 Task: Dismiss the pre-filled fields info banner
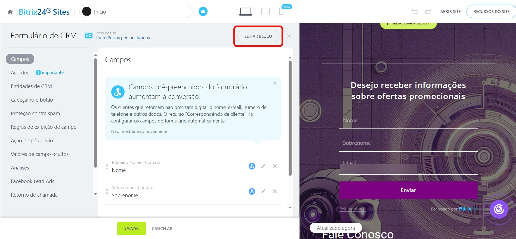point(275,83)
